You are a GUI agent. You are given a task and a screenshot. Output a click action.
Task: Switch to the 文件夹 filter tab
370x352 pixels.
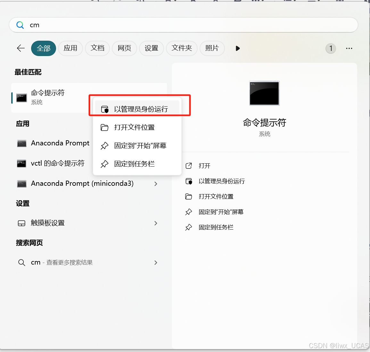(x=182, y=48)
